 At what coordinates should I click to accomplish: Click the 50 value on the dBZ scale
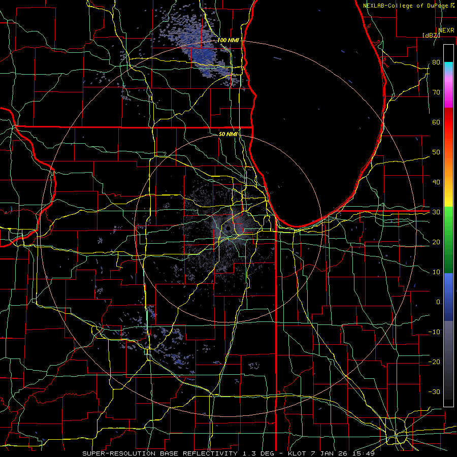tap(436, 152)
